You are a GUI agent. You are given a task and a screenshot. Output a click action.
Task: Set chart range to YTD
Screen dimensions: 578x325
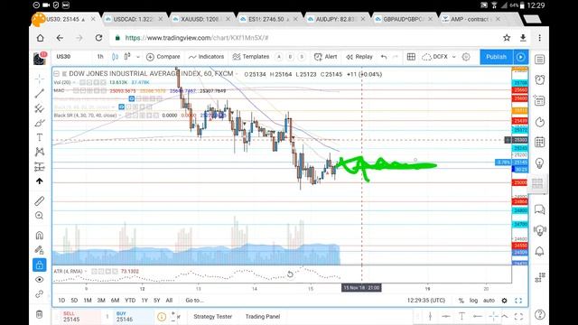[130, 301]
